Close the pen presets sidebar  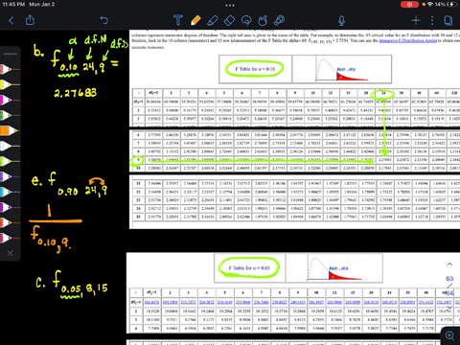[11, 253]
